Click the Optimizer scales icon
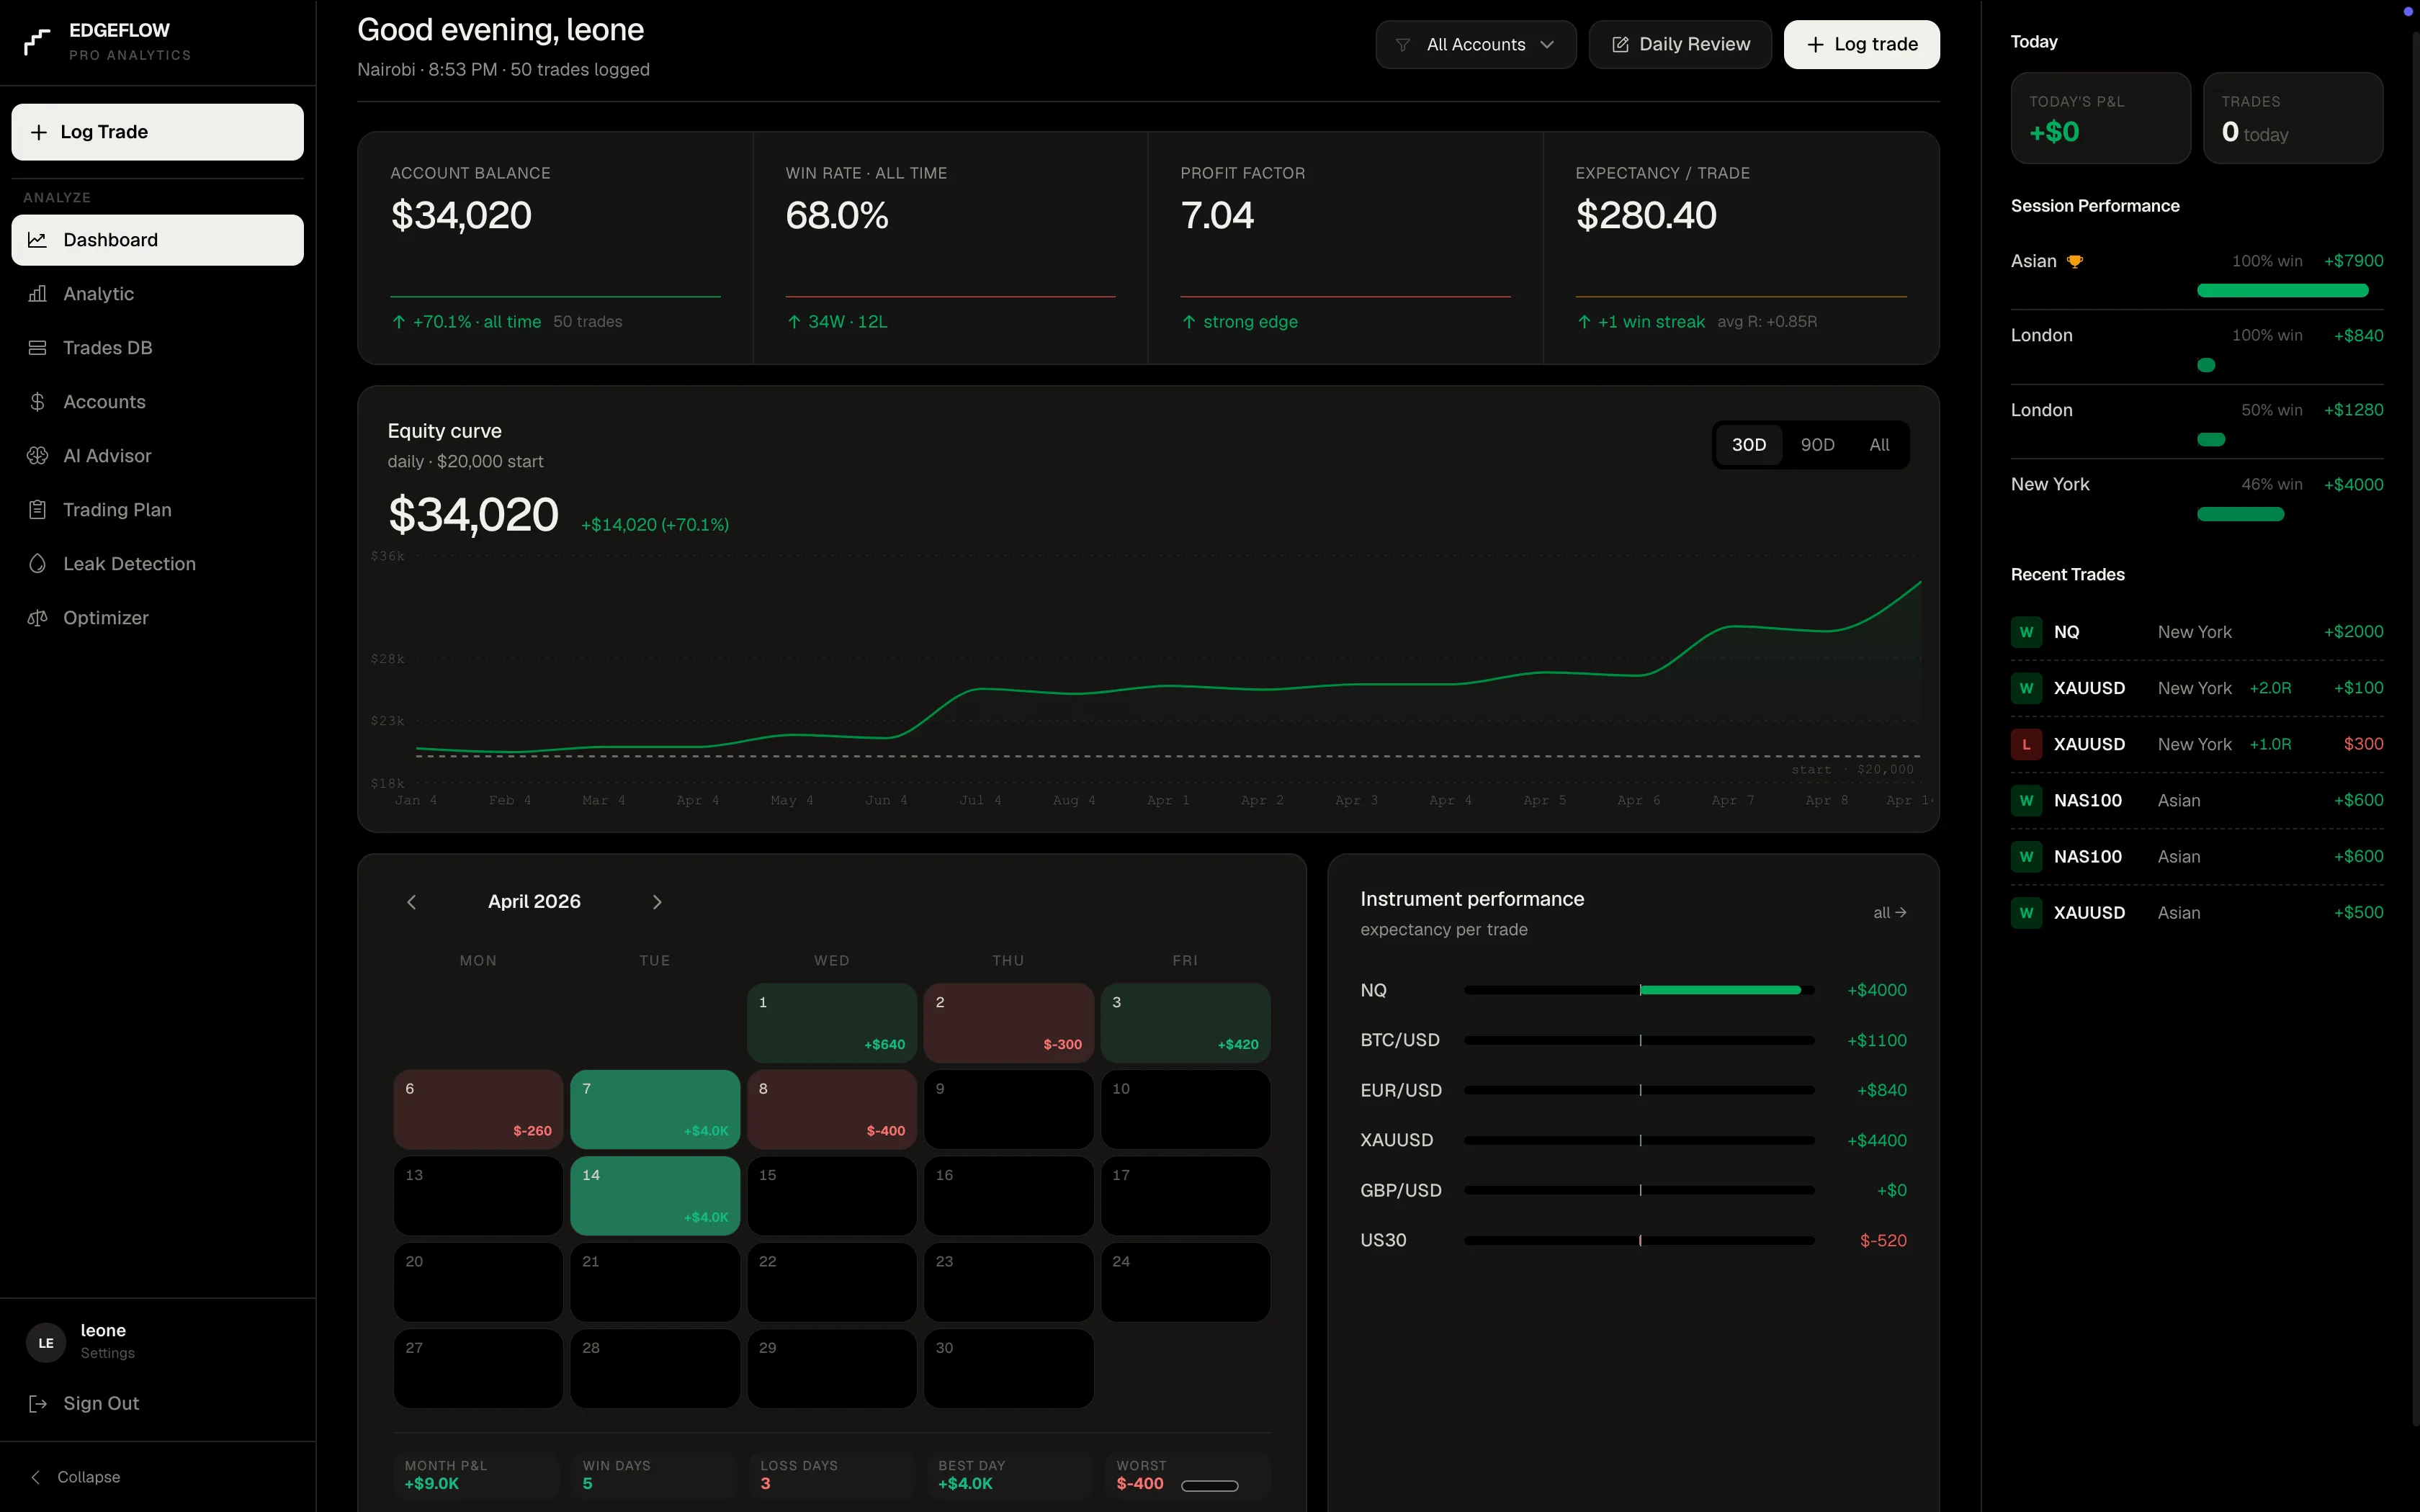Screen dimensions: 2420x1512 pyautogui.click(x=37, y=618)
